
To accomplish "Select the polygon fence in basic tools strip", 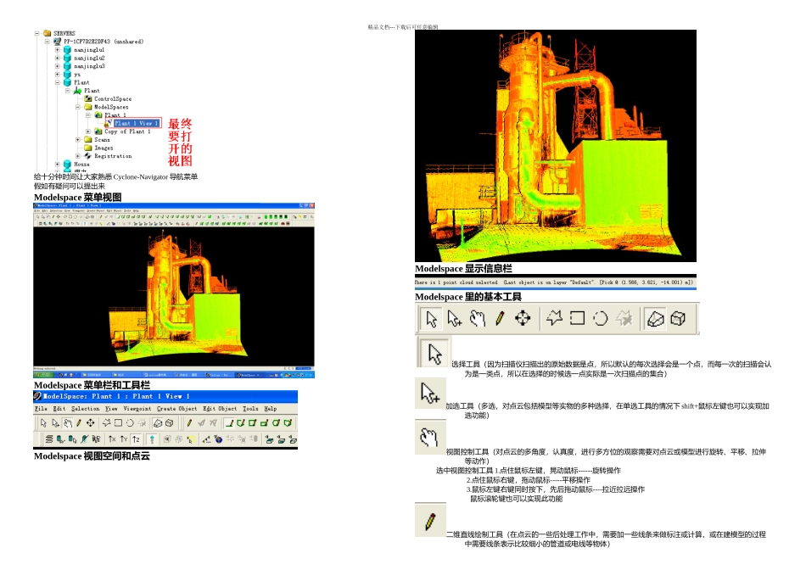I will pos(554,319).
